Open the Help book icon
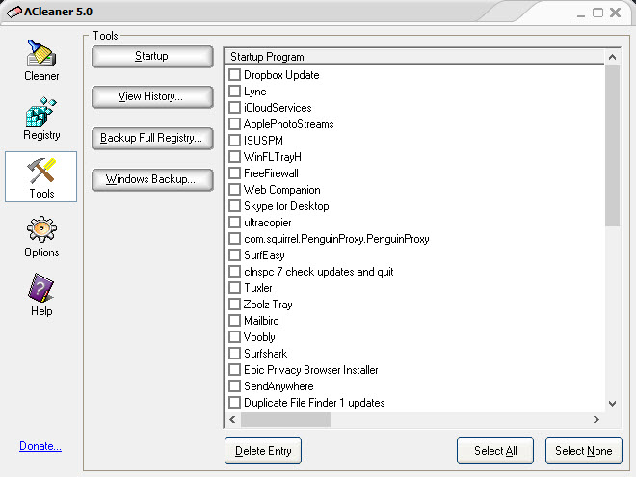636x477 pixels. (41, 287)
